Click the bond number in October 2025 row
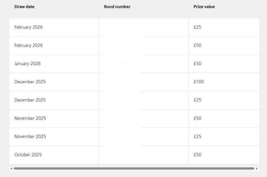The height and width of the screenshot is (177, 267). pos(118,155)
